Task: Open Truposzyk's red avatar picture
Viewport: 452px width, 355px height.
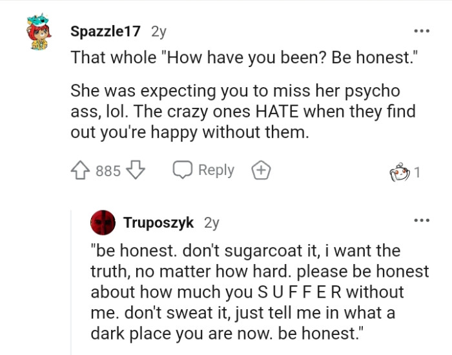Action: pyautogui.click(x=103, y=223)
